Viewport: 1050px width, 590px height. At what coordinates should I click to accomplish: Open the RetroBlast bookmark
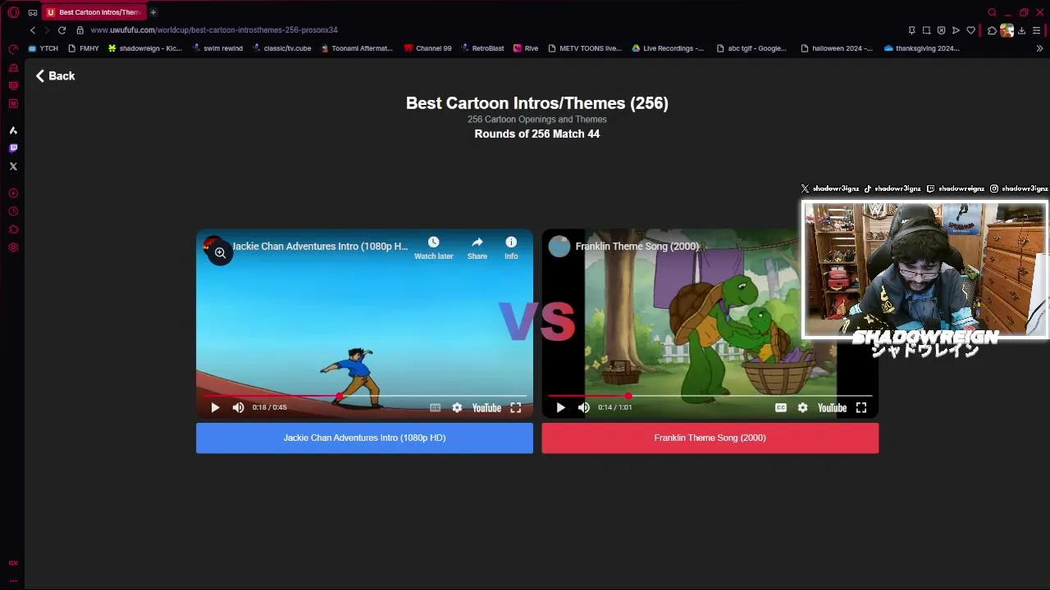point(482,48)
